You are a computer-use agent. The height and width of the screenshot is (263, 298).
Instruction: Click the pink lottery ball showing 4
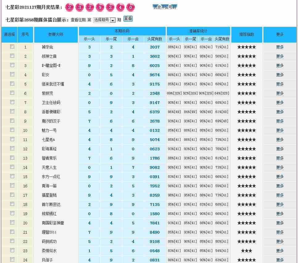click(x=120, y=7)
